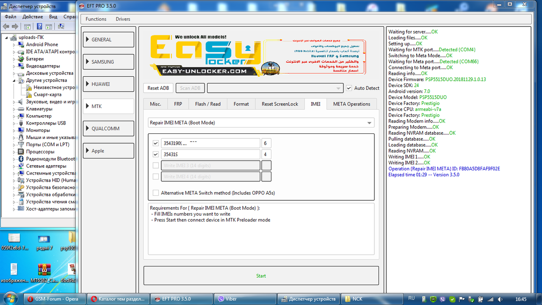Screen dimensions: 542x305
Task: Open the Файл menu in Device Manager
Action: point(11,17)
